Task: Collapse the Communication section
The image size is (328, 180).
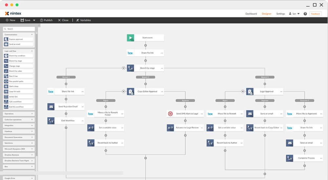Action: click(32, 34)
